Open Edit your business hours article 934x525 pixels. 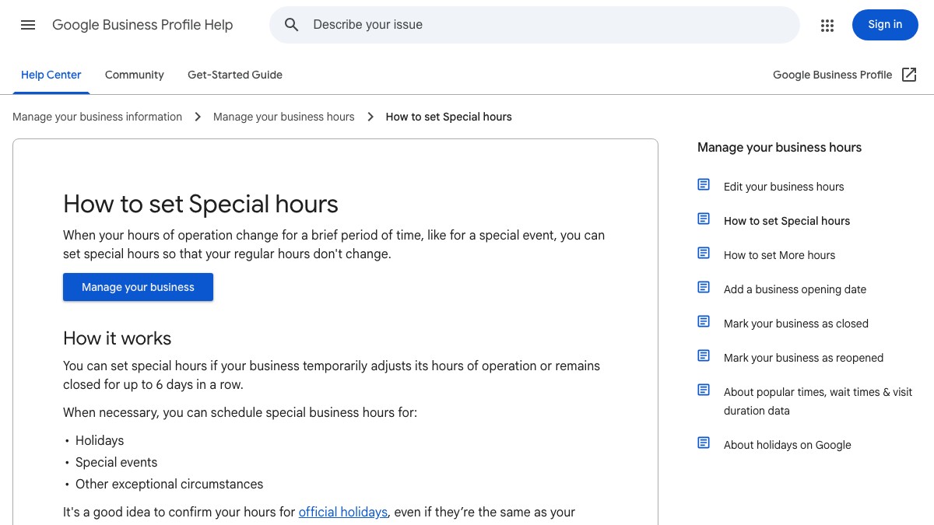(x=784, y=187)
